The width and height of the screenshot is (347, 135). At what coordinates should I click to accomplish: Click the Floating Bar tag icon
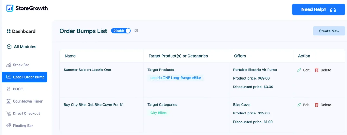(8, 126)
